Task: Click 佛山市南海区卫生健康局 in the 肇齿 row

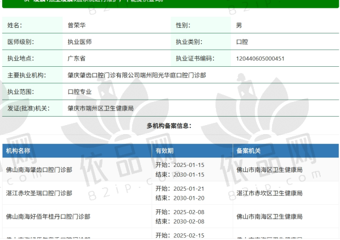Action: 269,170
